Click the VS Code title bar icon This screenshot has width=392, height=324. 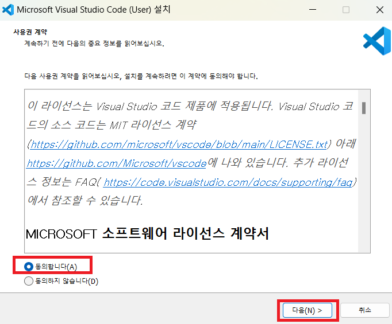pos(8,10)
